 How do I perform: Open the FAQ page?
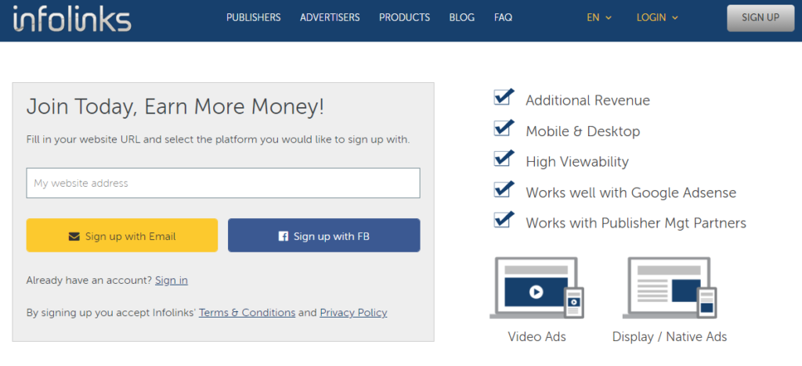coord(504,17)
